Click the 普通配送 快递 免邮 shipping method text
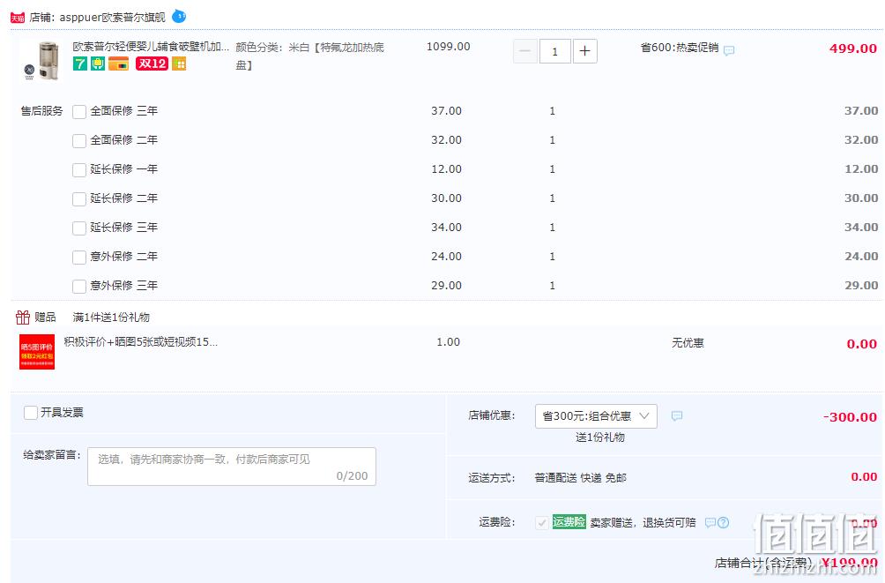Screen dimensions: 885x583 coord(580,478)
